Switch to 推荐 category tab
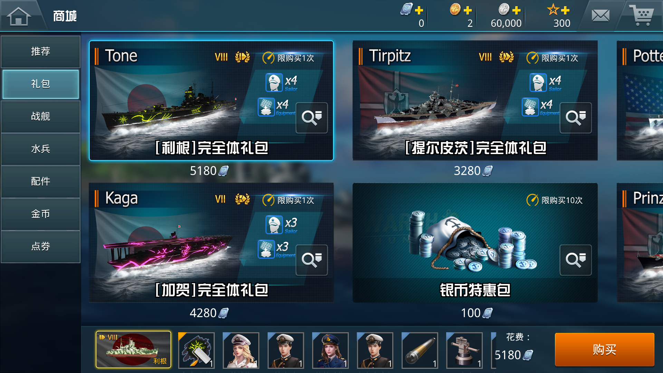 point(41,51)
